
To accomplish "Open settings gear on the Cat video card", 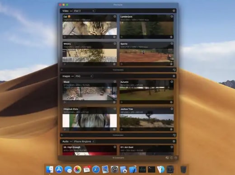I will pos(114,37).
